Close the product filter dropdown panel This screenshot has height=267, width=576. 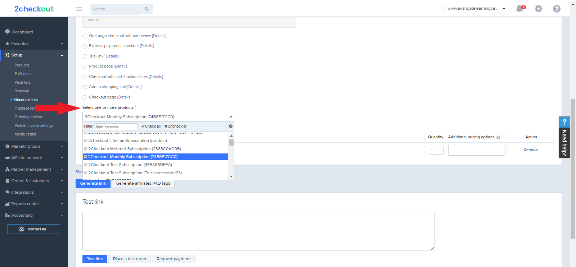[231, 126]
